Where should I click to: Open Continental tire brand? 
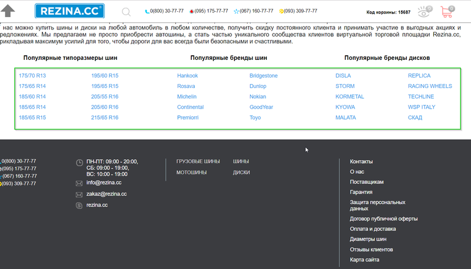[x=190, y=107]
